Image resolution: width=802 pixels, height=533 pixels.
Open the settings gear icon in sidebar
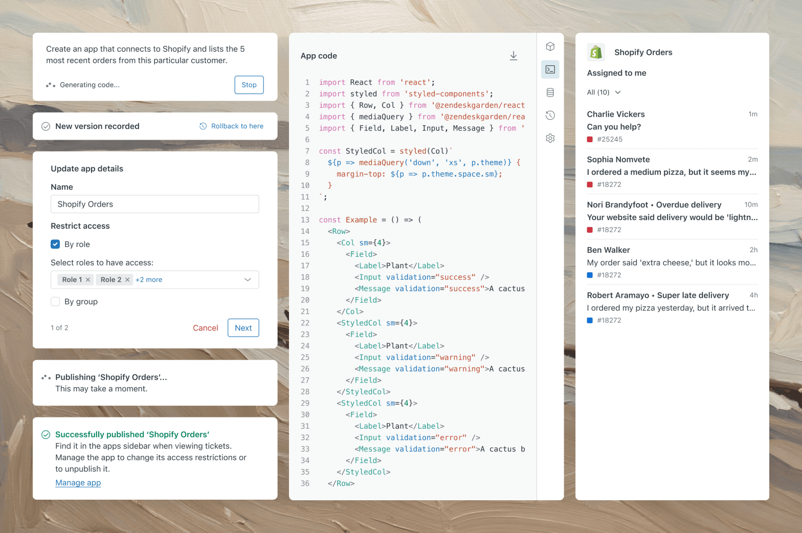550,138
